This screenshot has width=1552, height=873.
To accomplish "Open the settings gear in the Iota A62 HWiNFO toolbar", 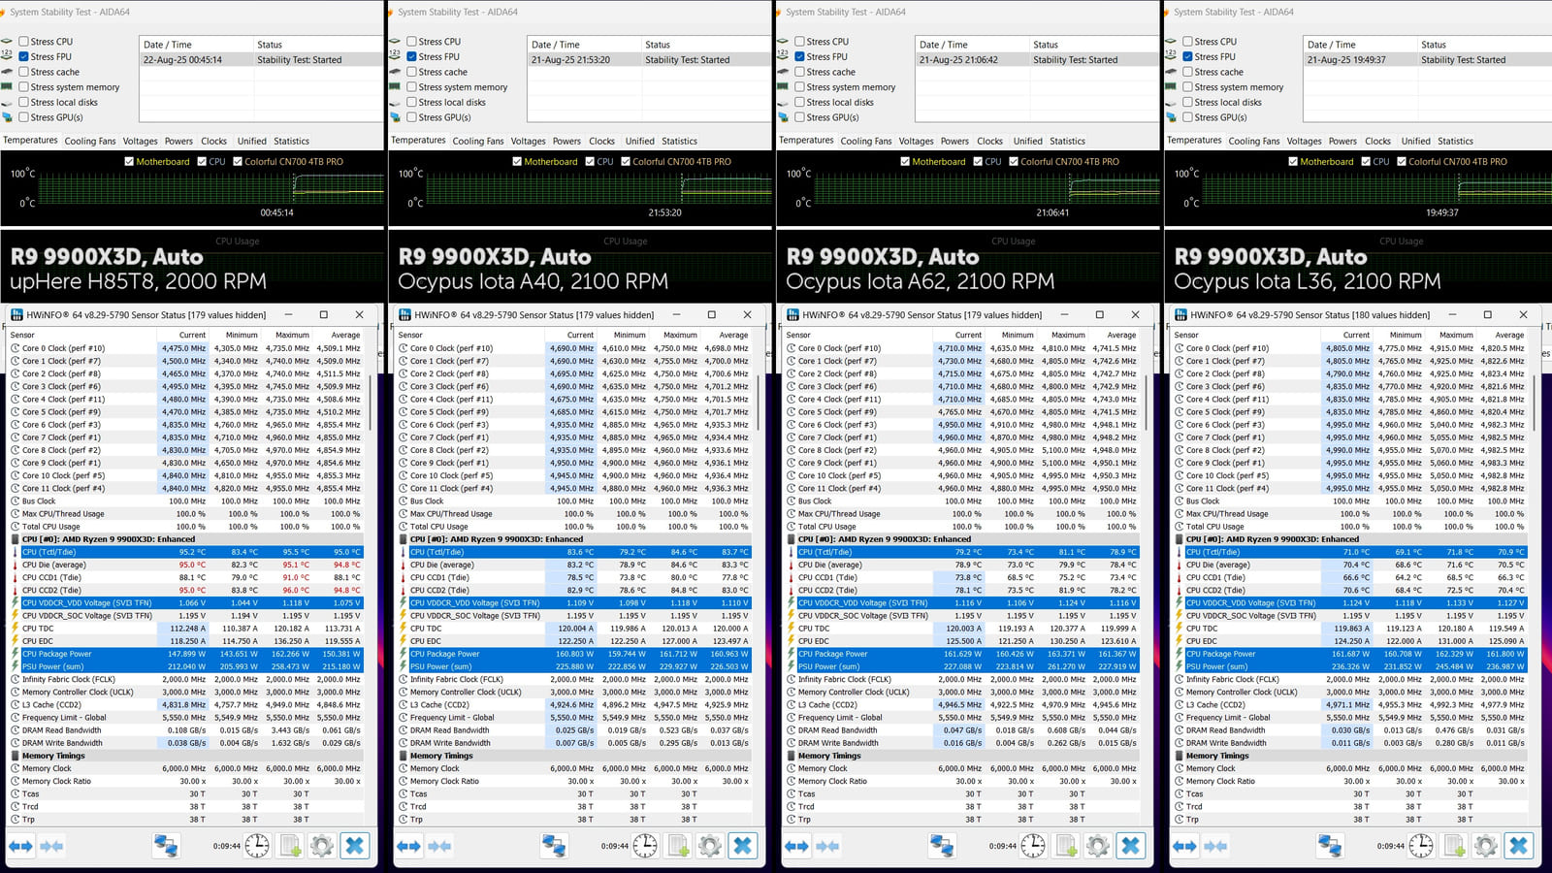I will coord(1098,846).
